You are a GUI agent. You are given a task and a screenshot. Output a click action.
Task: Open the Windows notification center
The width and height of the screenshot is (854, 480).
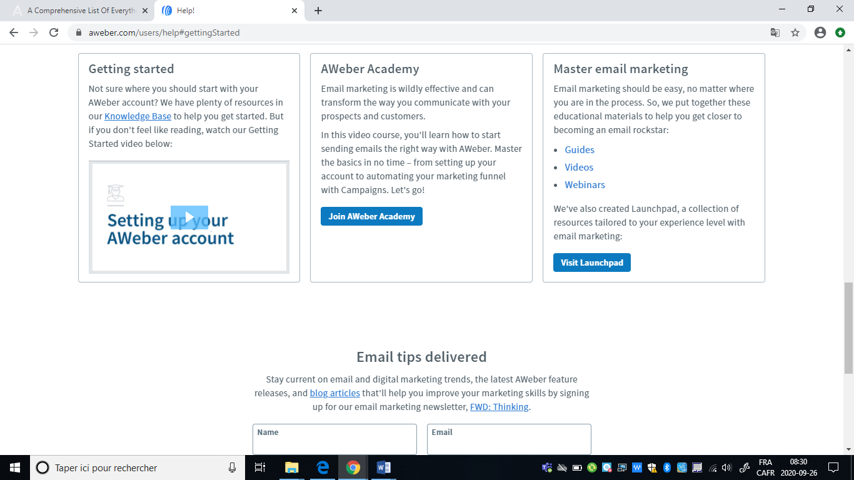(x=833, y=467)
